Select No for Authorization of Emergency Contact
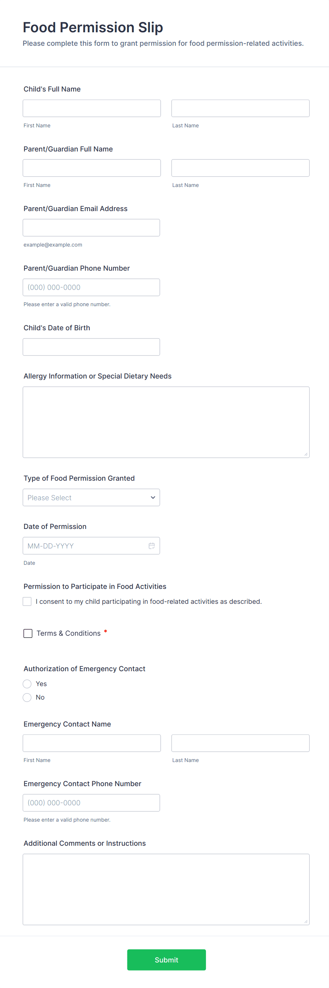Screen dimensions: 329x988 (27, 697)
